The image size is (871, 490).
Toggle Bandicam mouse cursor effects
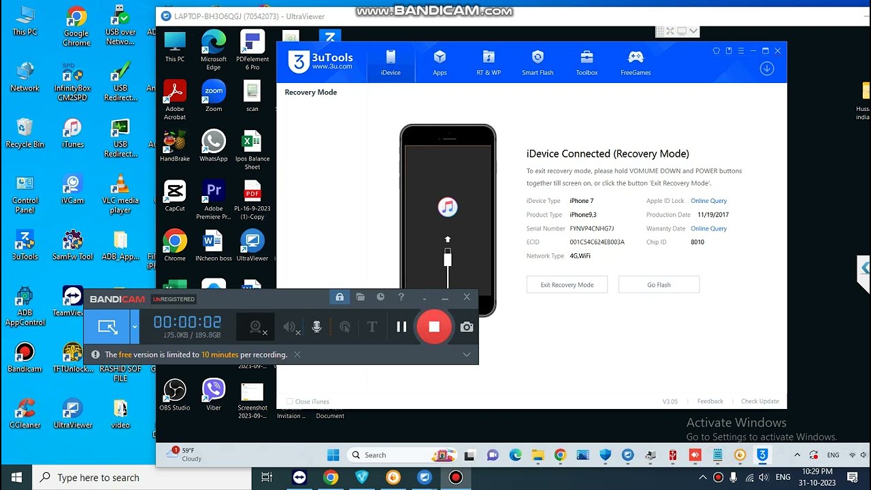(x=345, y=327)
